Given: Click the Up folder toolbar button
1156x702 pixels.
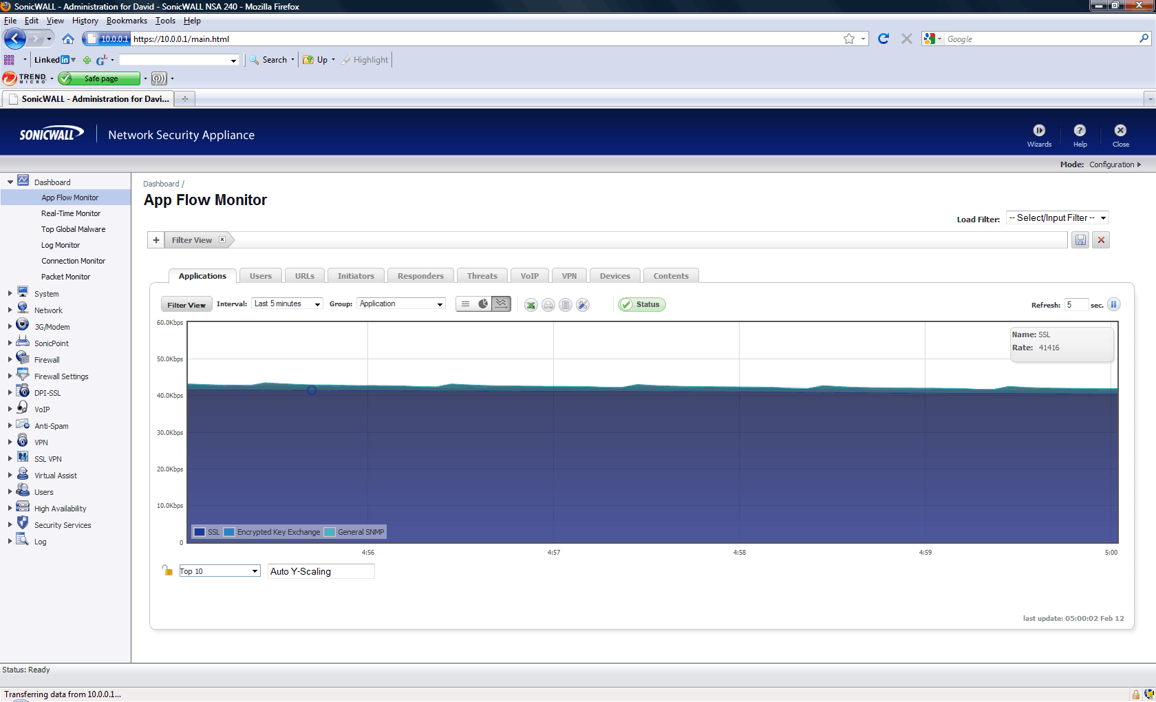Looking at the screenshot, I should (316, 60).
